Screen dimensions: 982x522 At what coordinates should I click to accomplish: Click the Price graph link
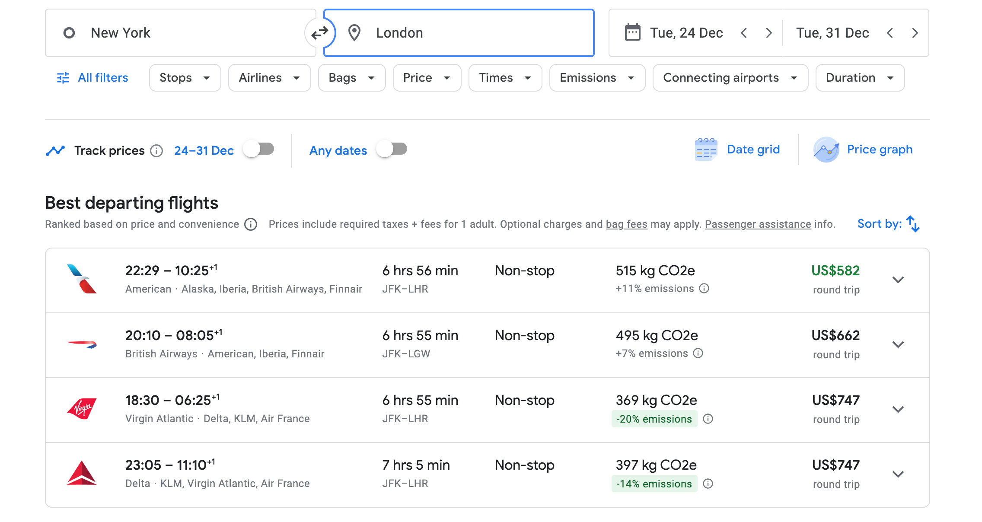(880, 150)
